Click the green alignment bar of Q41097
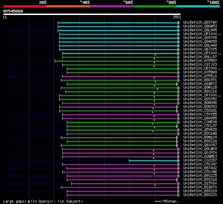 (120, 145)
